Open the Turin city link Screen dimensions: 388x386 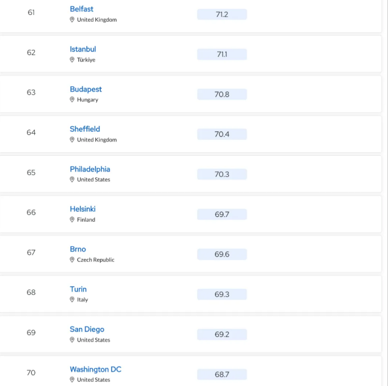coord(78,289)
